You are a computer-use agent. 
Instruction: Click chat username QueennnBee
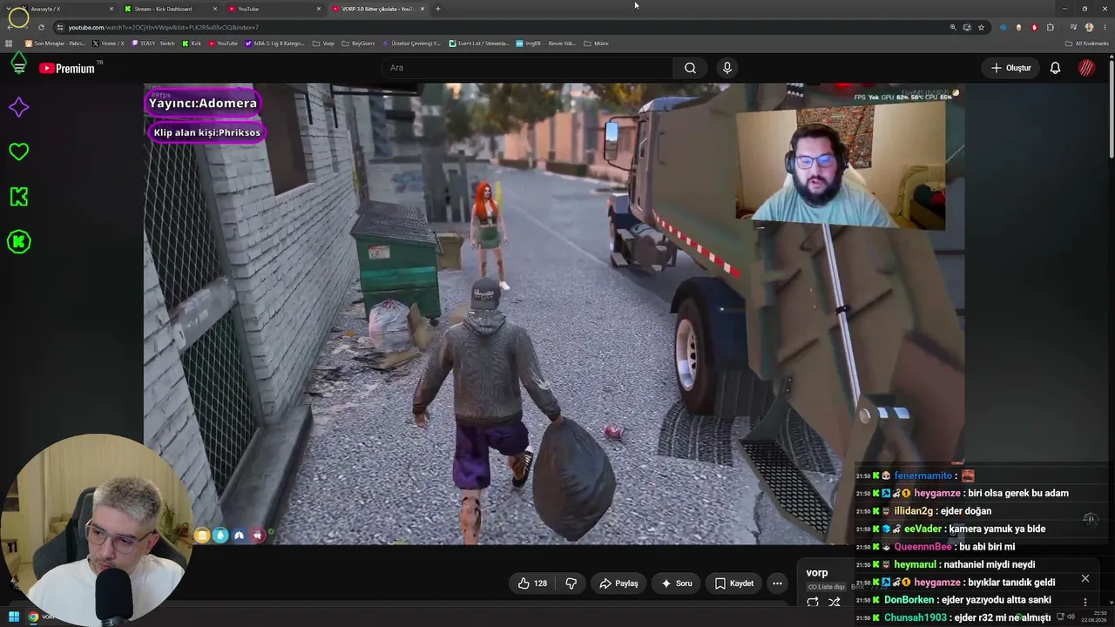click(922, 547)
